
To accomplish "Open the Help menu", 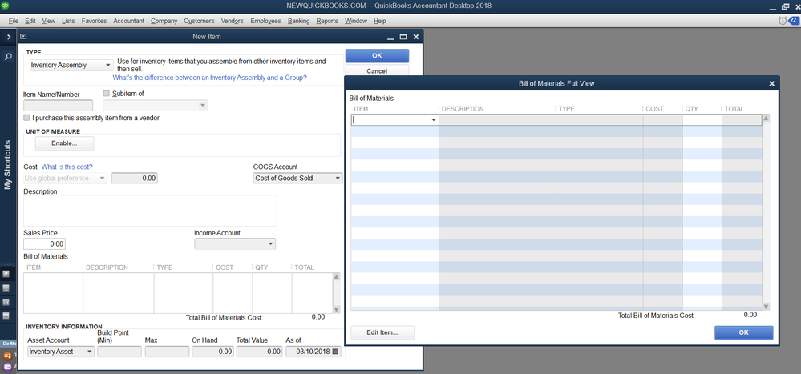I will (x=379, y=21).
